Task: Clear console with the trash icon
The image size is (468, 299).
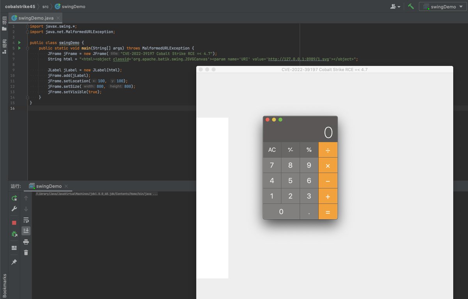Action: pyautogui.click(x=26, y=253)
